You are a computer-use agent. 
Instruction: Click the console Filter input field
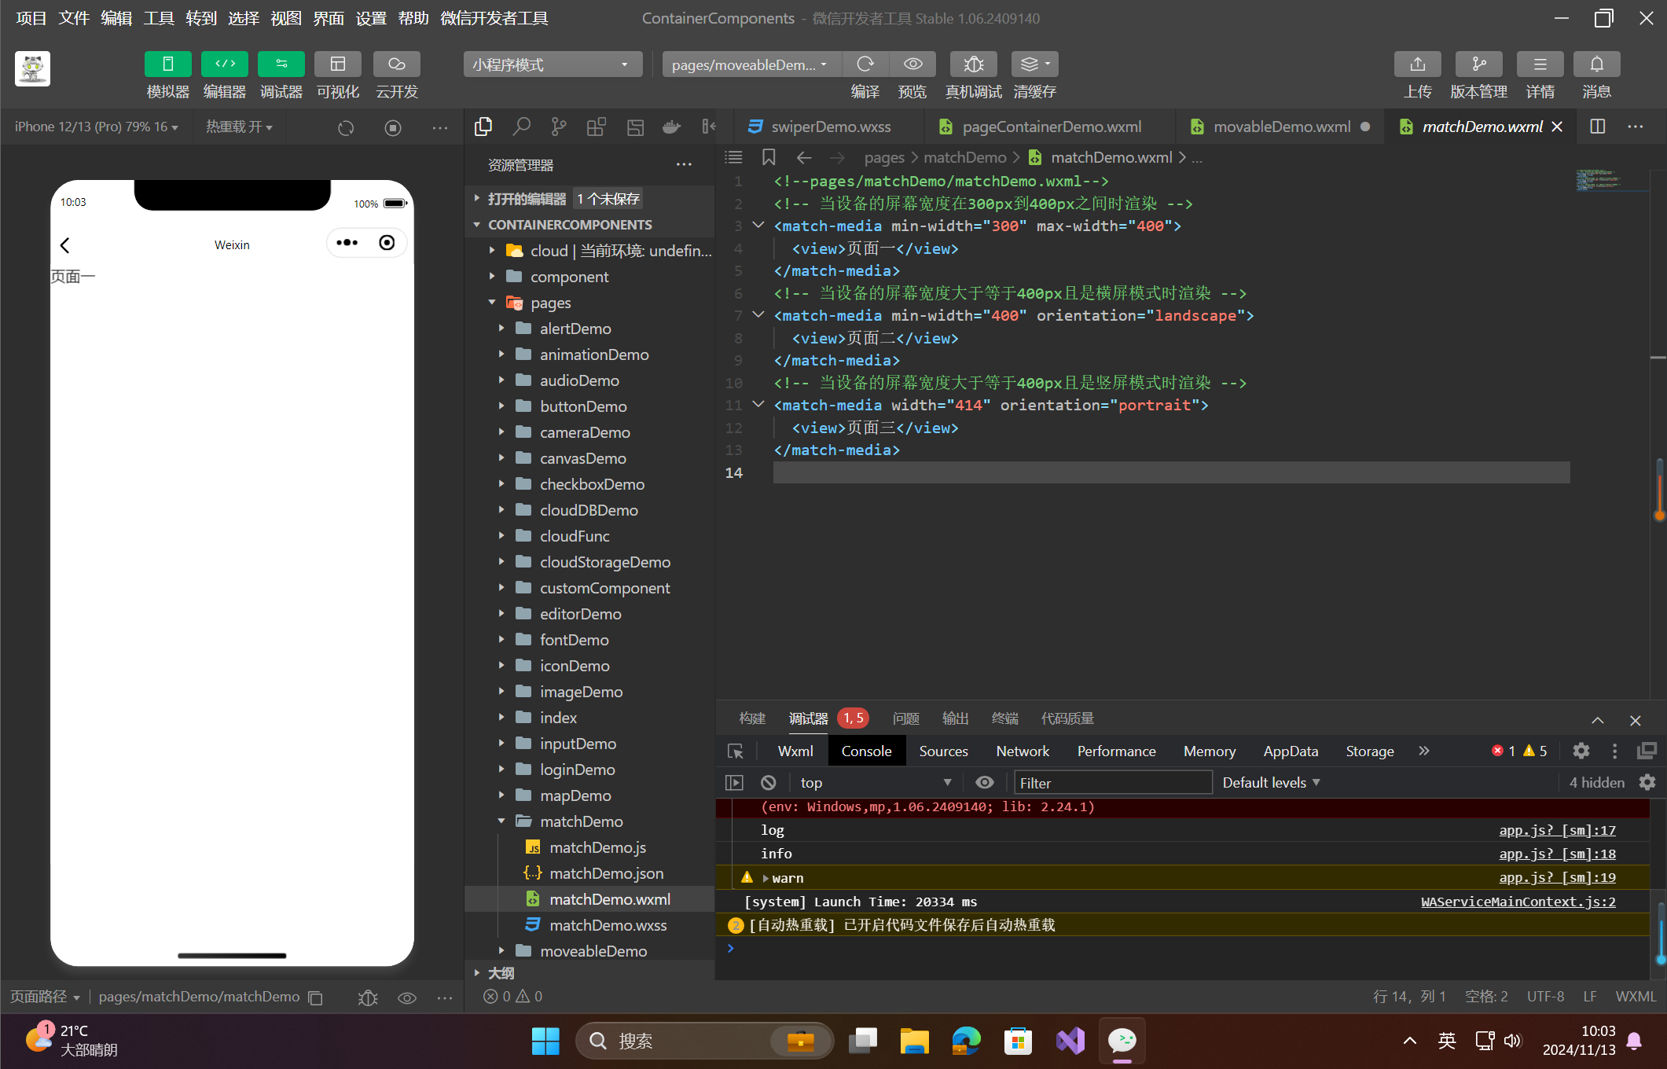tap(1113, 783)
